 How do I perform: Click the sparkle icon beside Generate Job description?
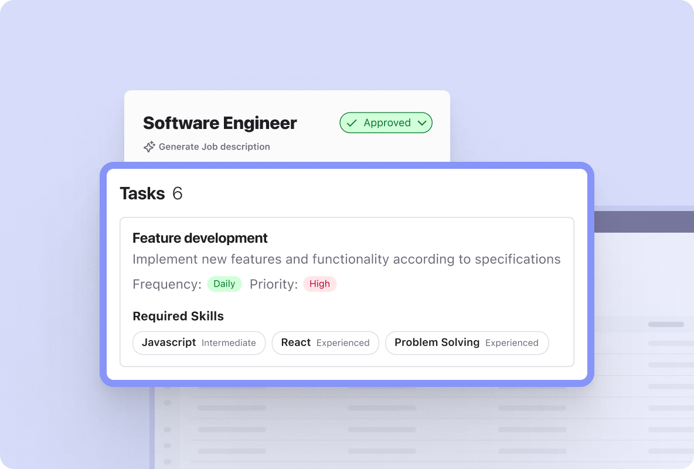(149, 147)
